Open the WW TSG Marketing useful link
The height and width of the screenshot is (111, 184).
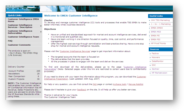coord(160,20)
